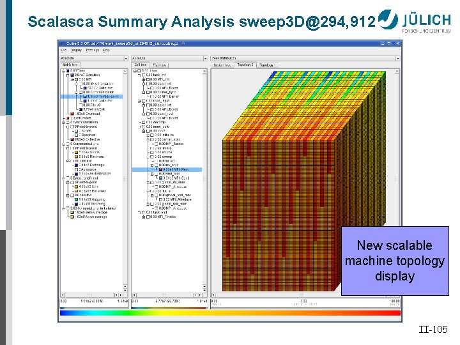The image size is (460, 345).
Task: Click the empty decomp severity box
Action: point(144,122)
